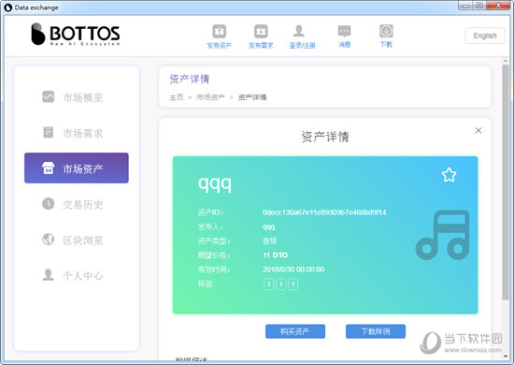Screen dimensions: 514x365
Task: Click the block browser globe icon
Action: click(49, 240)
